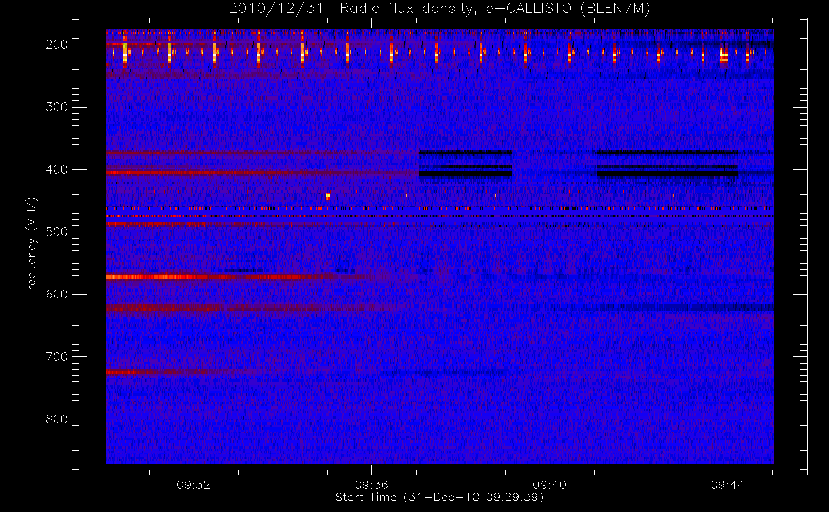The height and width of the screenshot is (512, 829).
Task: Click the 300 frequency tick label
Action: point(56,108)
